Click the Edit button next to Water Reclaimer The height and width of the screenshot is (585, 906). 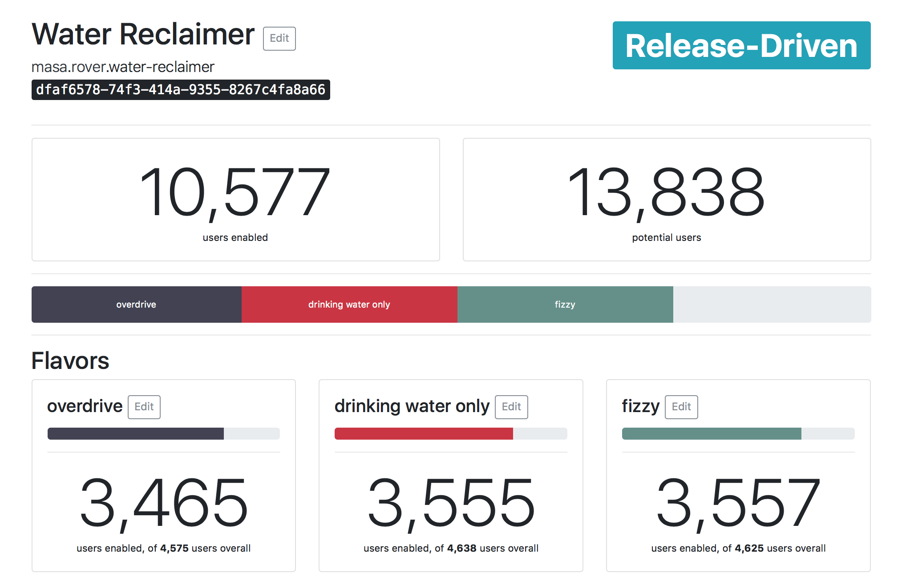[x=279, y=38]
